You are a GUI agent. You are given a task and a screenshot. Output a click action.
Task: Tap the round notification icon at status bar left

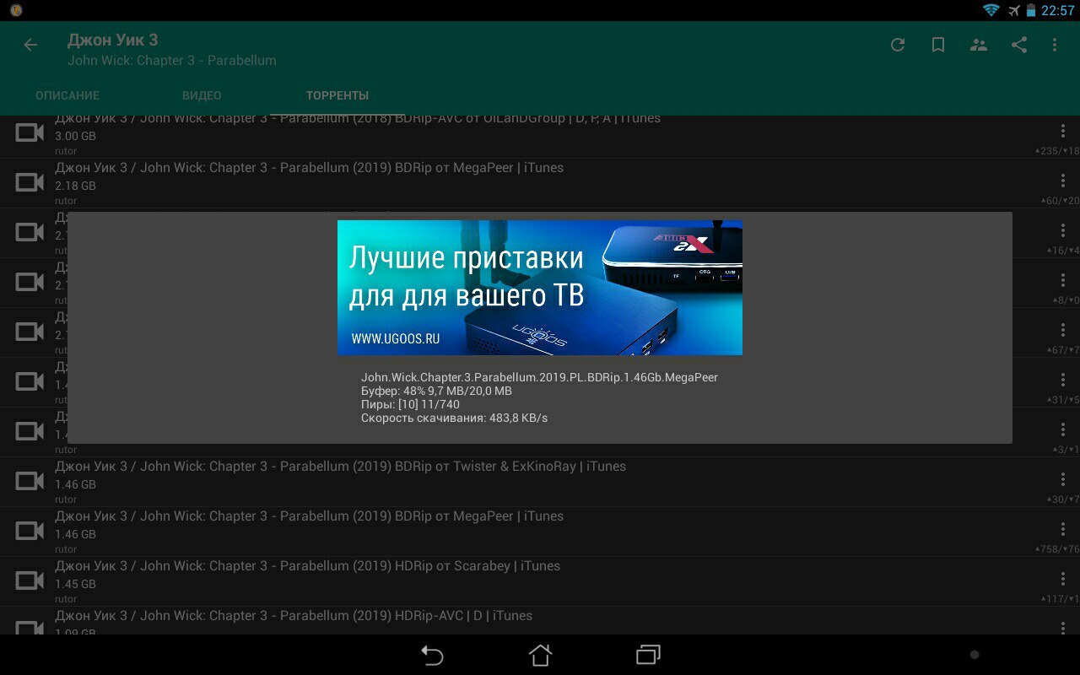coord(16,10)
